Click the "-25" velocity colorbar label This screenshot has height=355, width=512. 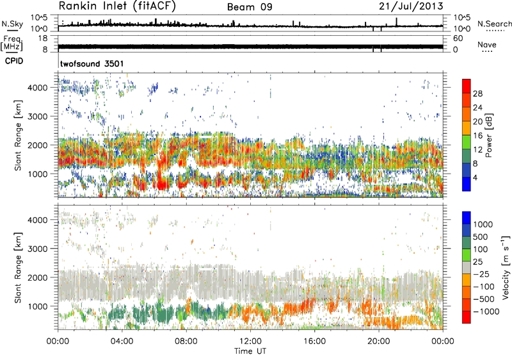click(x=483, y=274)
